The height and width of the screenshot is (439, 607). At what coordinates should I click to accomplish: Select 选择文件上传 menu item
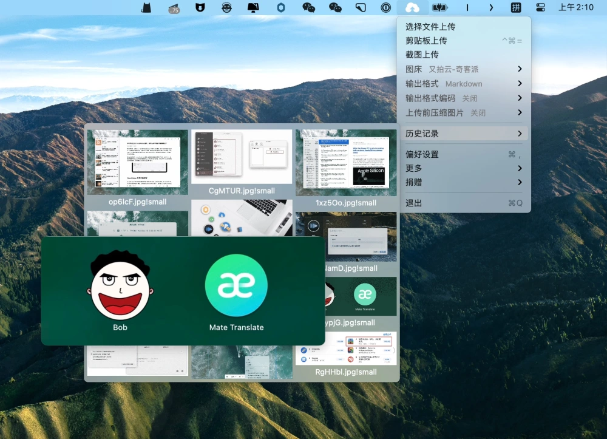[464, 27]
